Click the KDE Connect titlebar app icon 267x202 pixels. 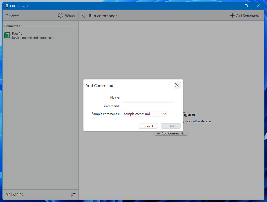click(6, 6)
